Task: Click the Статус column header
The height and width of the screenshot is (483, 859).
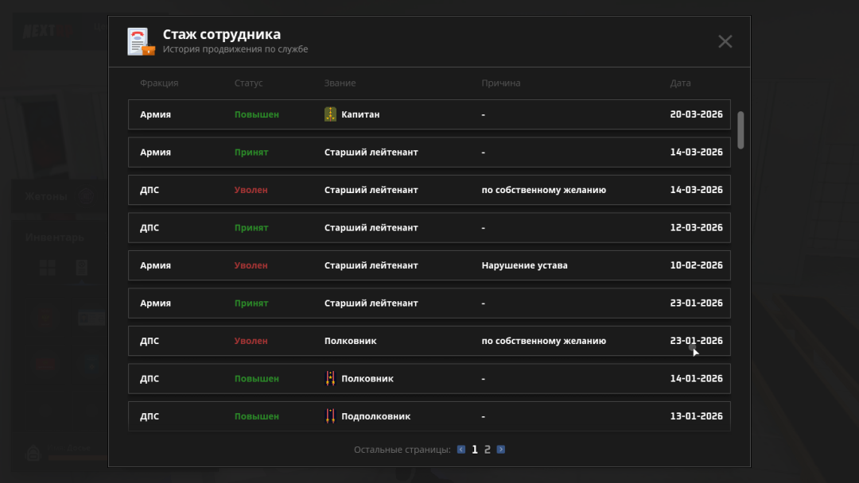Action: (249, 83)
